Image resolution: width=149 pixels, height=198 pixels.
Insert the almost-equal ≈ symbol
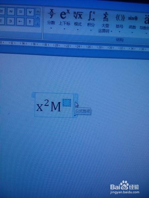coord(11,11)
